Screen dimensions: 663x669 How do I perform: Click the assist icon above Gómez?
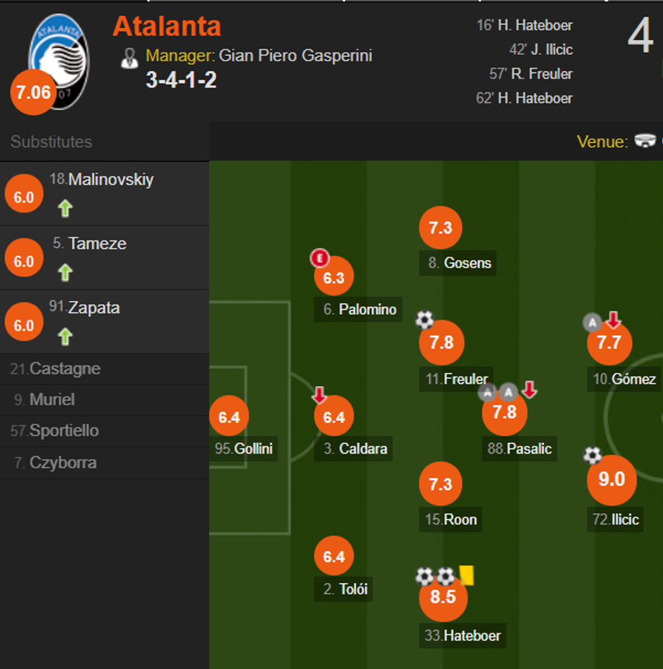tap(593, 322)
